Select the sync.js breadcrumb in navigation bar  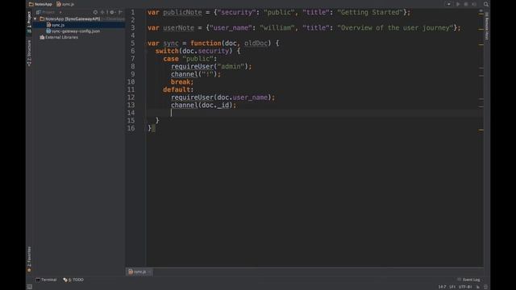click(x=65, y=4)
